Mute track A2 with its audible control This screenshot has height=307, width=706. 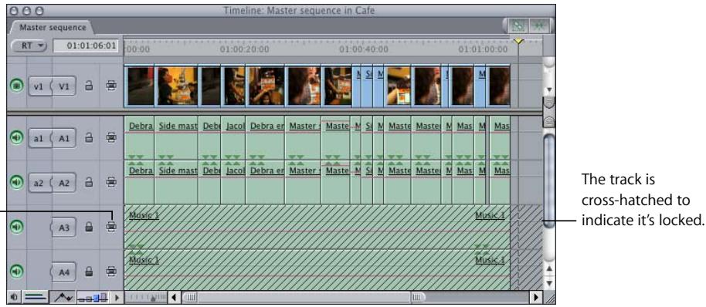17,182
